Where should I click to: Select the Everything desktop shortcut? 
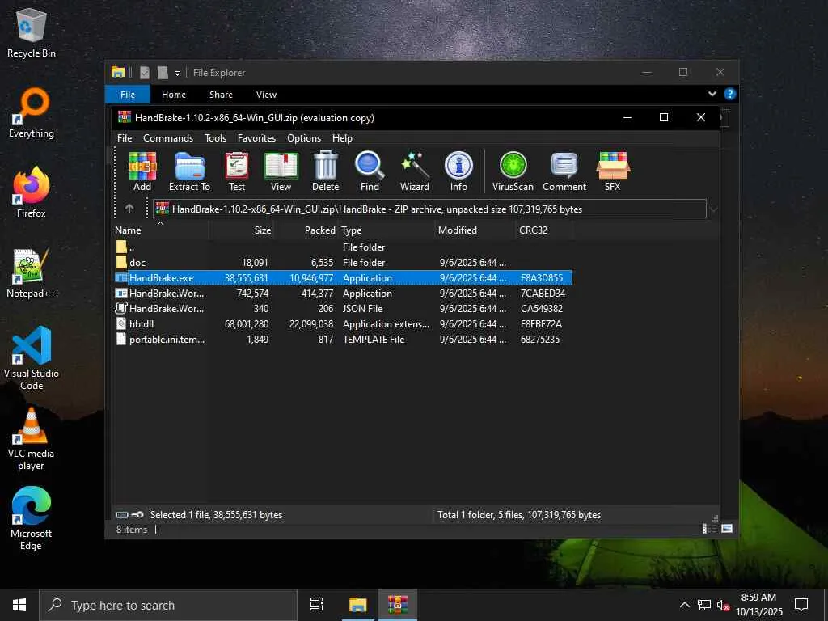[32, 113]
